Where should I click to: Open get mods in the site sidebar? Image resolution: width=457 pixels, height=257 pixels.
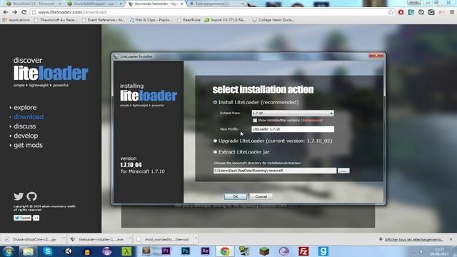(28, 145)
